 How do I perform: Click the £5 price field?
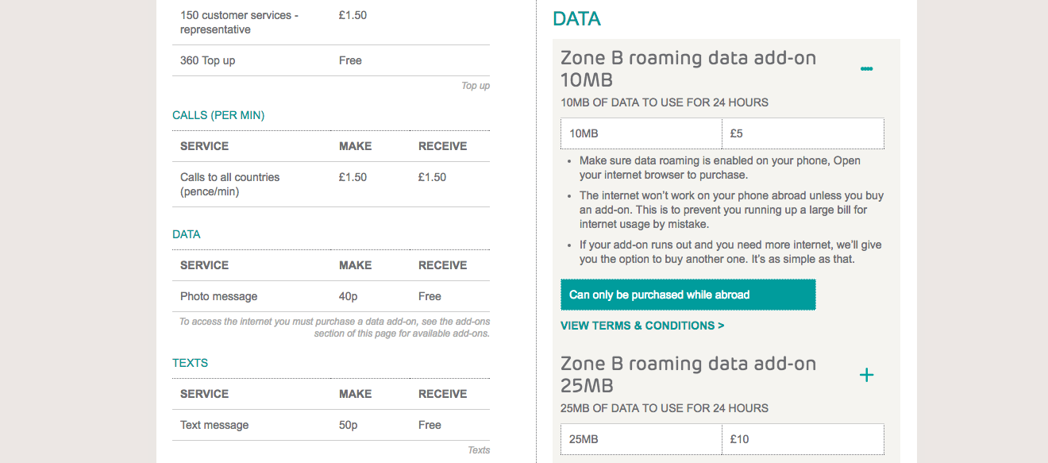point(802,133)
